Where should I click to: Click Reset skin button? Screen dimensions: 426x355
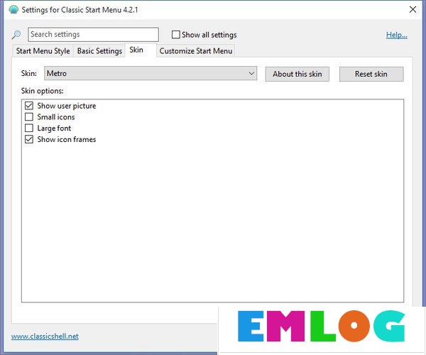tap(371, 74)
